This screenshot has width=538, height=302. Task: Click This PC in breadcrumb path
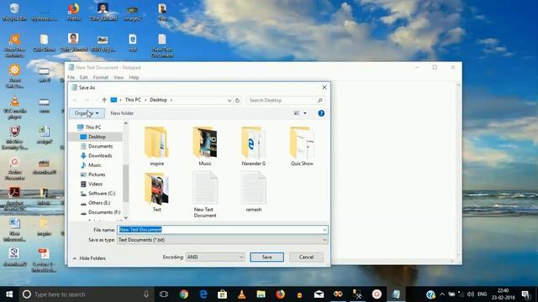point(133,100)
